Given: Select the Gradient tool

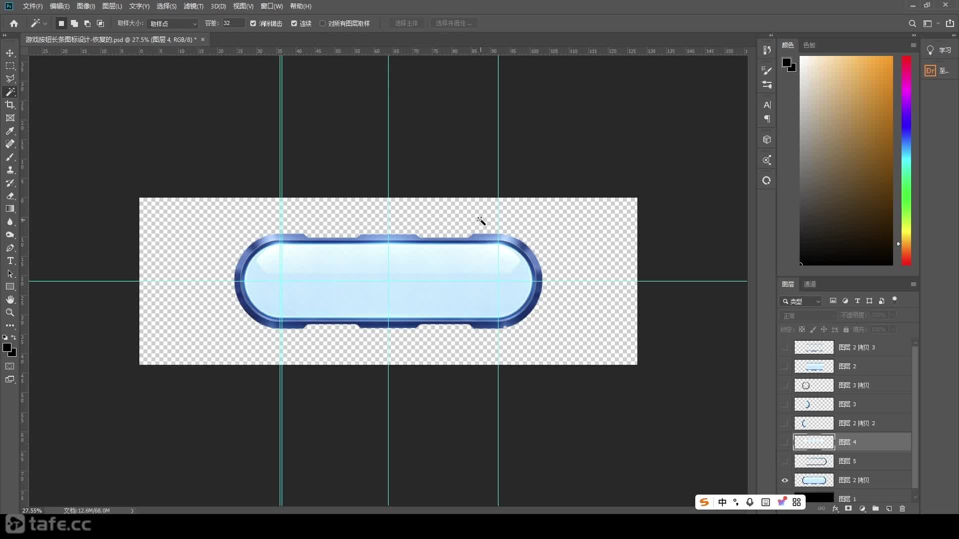Looking at the screenshot, I should [10, 209].
